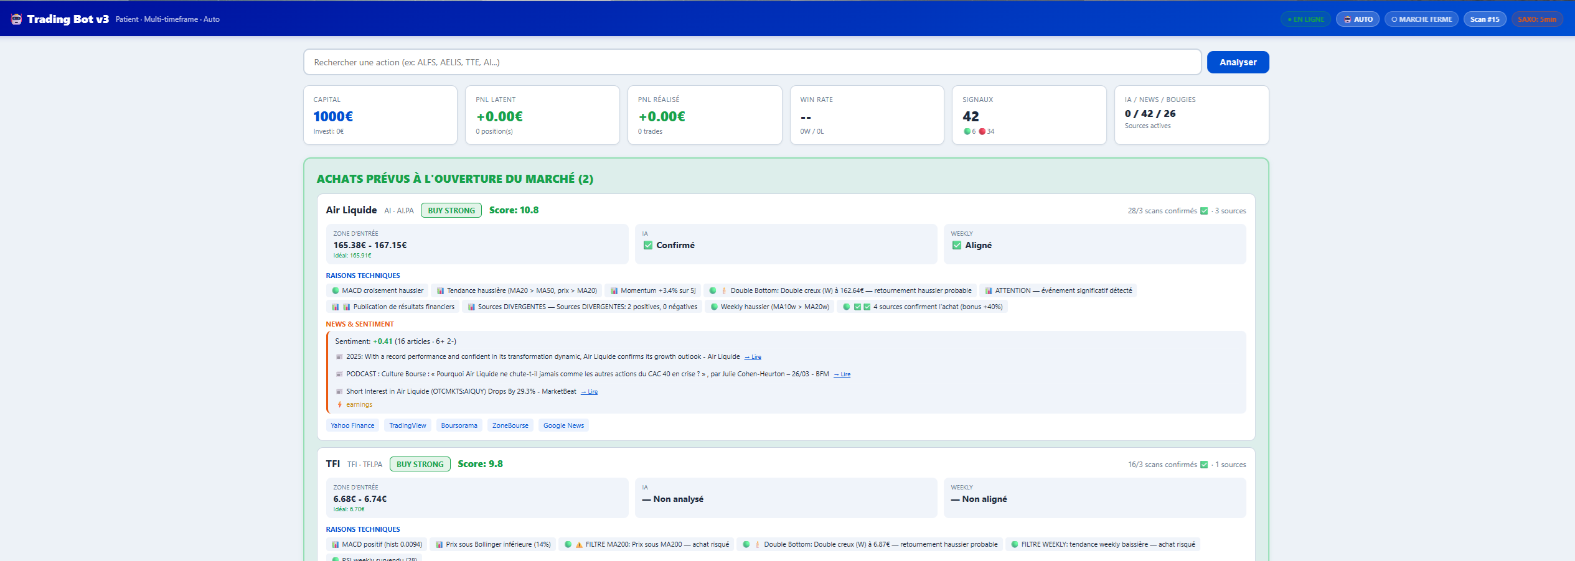The height and width of the screenshot is (561, 1575).
Task: Click the IA Confirmé checkbox for Air Liquide
Action: (647, 244)
